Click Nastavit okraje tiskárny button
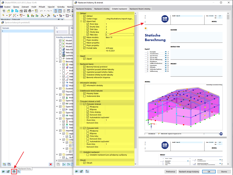The height and width of the screenshot is (175, 233). point(189,172)
